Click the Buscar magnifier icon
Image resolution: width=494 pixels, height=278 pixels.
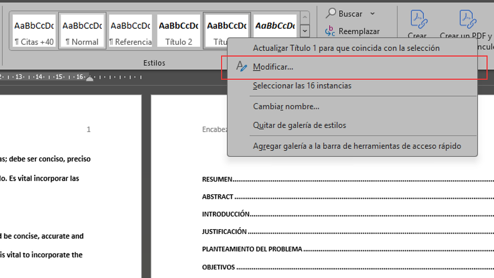[331, 13]
